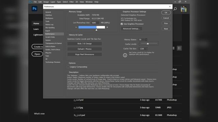218x122 pixels.
Task: Click the memory slider triangle handle
Action: [96, 30]
